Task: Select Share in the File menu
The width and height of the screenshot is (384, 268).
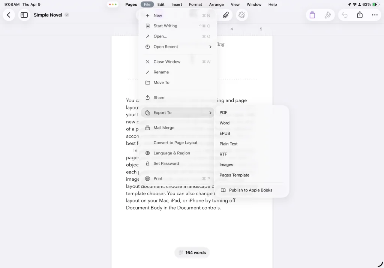Action: [x=178, y=97]
